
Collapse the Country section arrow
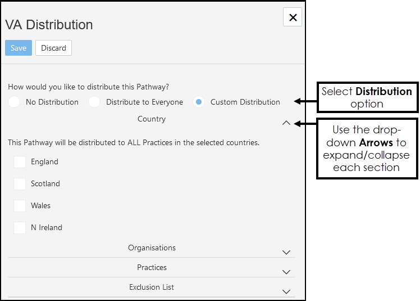(286, 123)
